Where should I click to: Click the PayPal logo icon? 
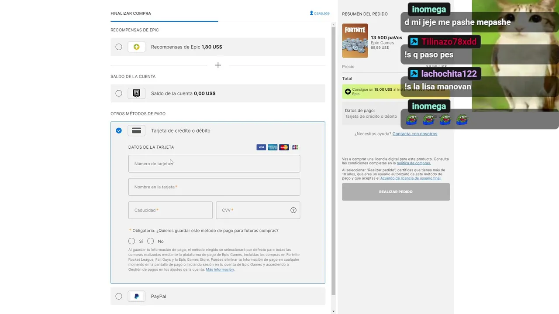(x=136, y=296)
